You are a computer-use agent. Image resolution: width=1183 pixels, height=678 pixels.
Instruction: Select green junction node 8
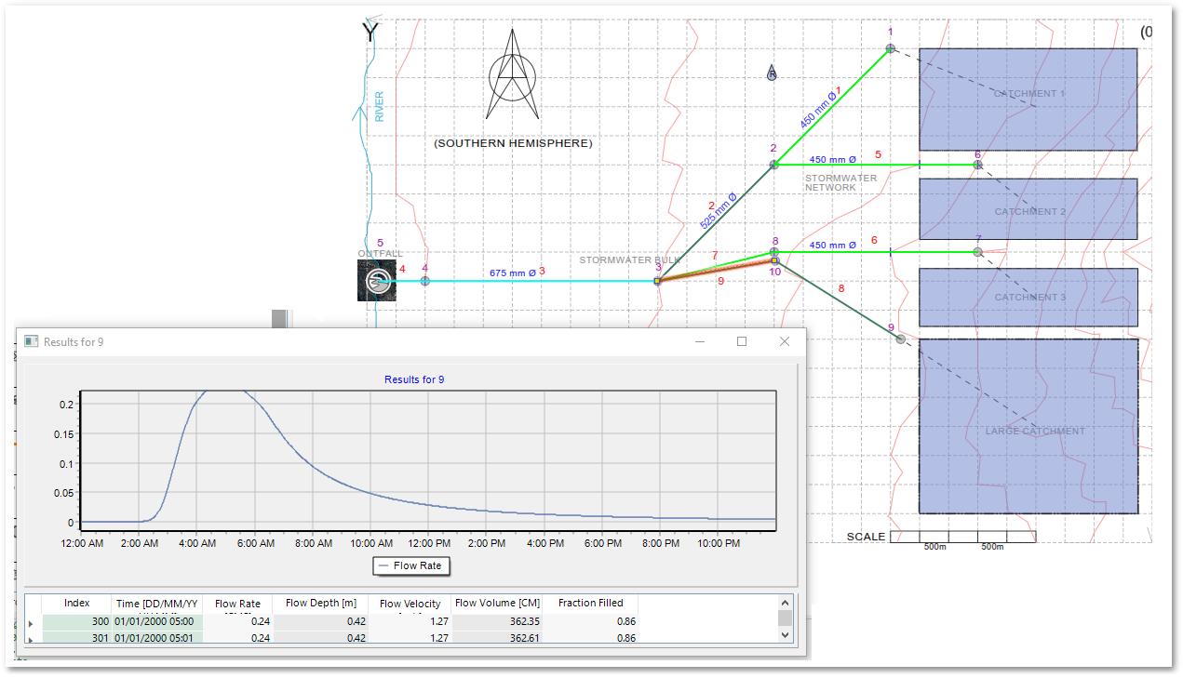pos(774,252)
